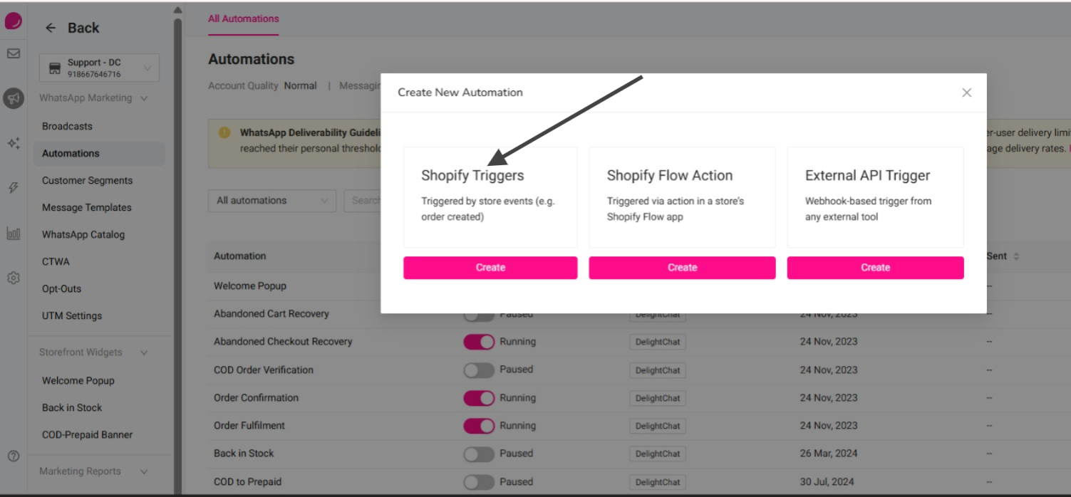This screenshot has width=1071, height=497.
Task: Open the settings gear icon
Action: coord(14,278)
